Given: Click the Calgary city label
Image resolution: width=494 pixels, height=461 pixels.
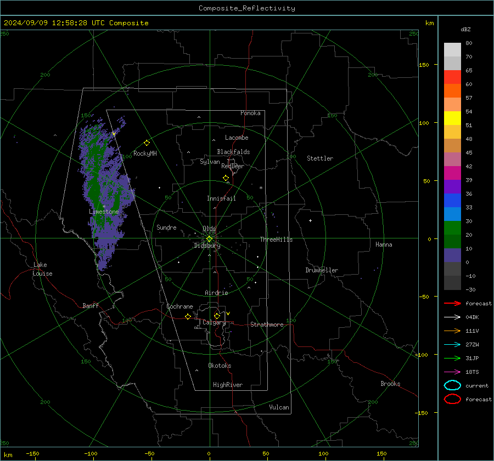Looking at the screenshot, I should tap(214, 322).
